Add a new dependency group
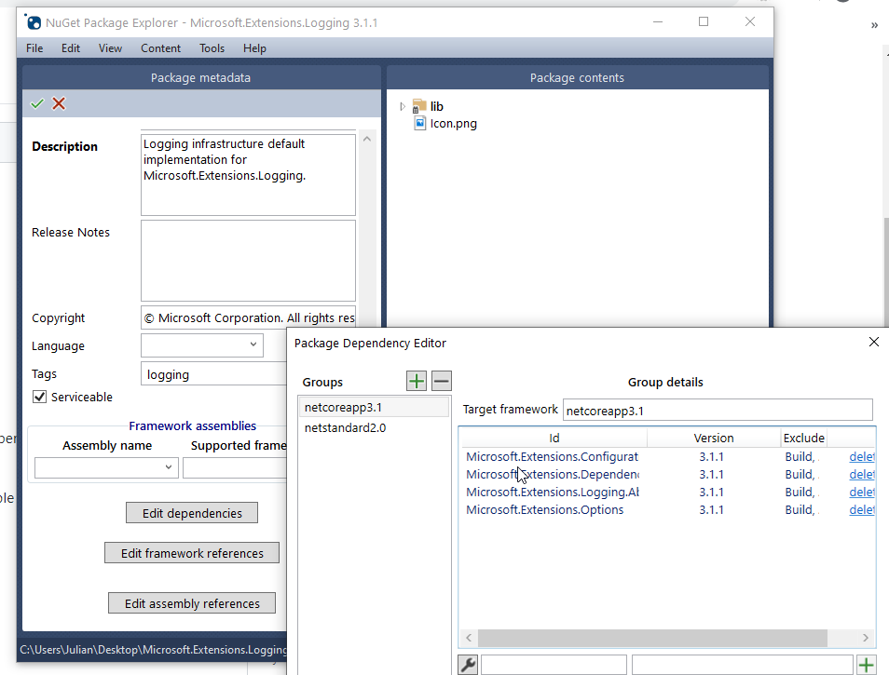 pos(417,381)
